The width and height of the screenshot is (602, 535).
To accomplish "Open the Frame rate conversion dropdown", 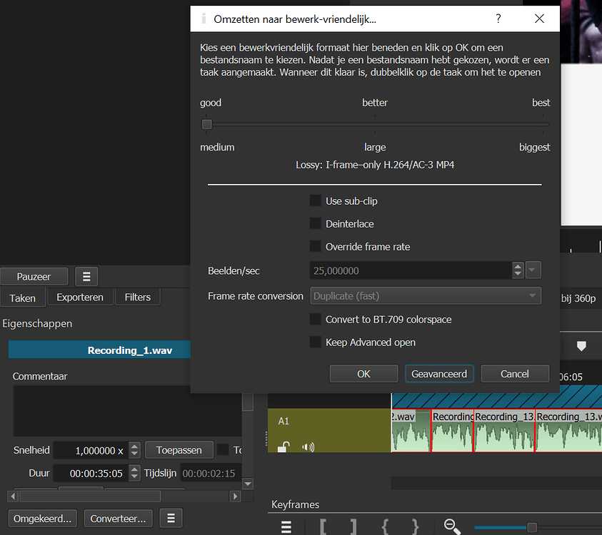I will (x=426, y=295).
